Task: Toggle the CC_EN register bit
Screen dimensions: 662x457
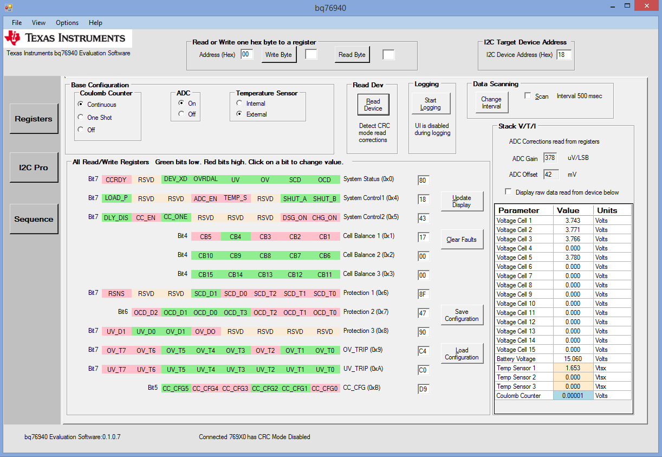Action: (x=146, y=217)
